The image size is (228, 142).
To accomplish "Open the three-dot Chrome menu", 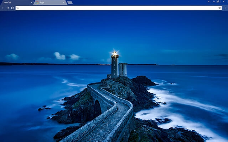I will point(225,8).
